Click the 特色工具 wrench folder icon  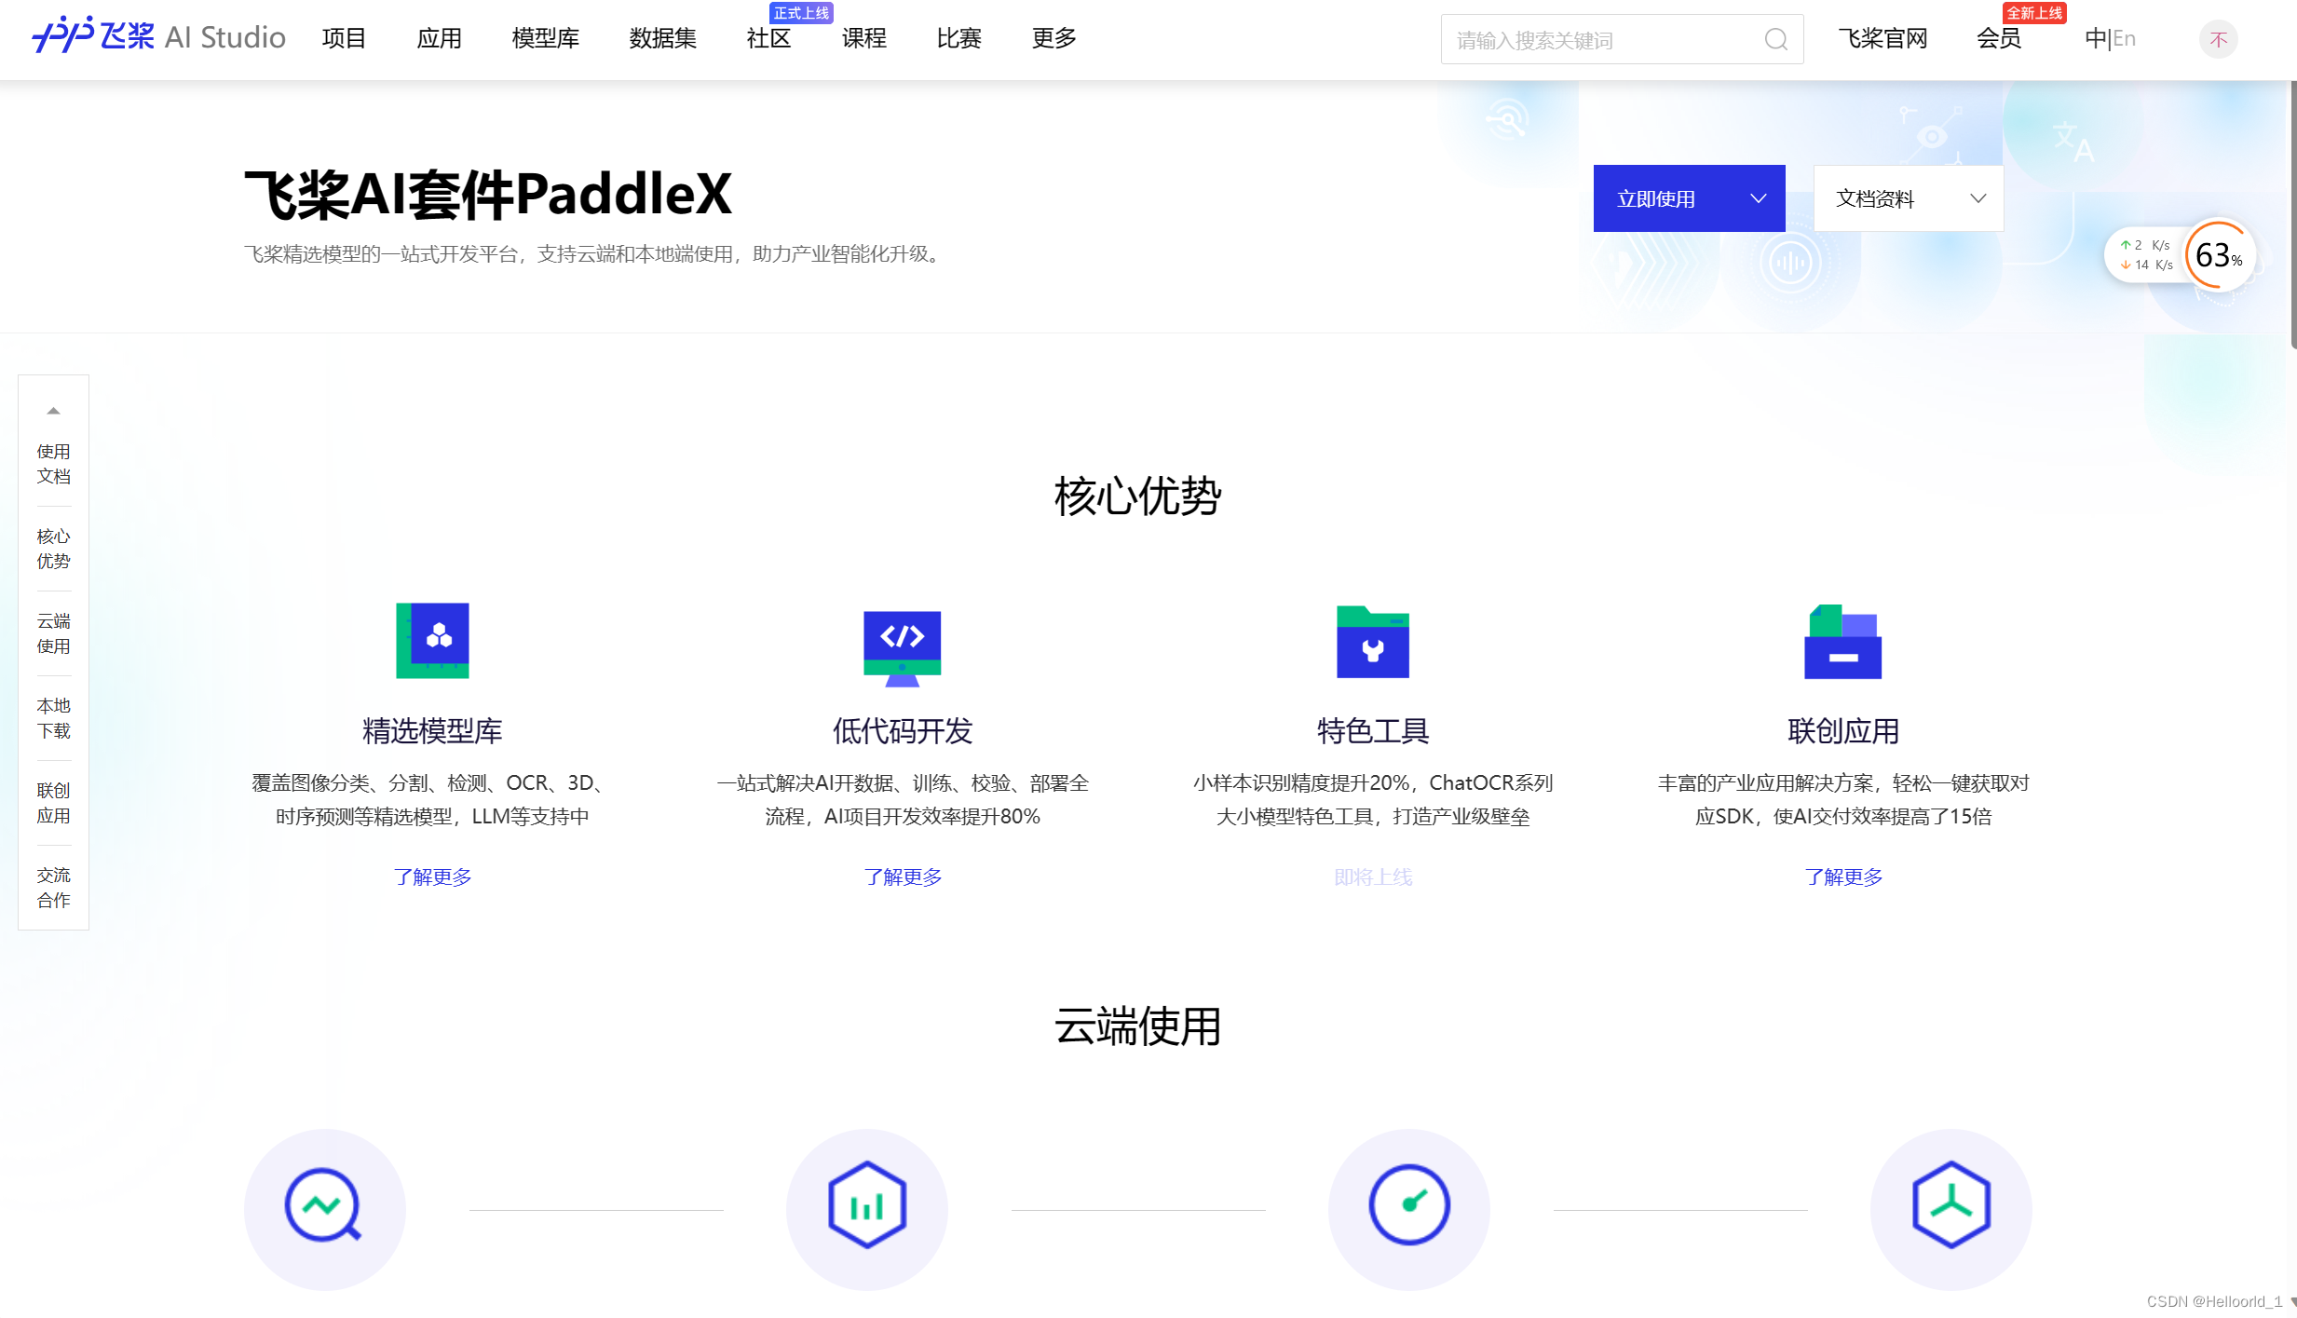click(1372, 643)
